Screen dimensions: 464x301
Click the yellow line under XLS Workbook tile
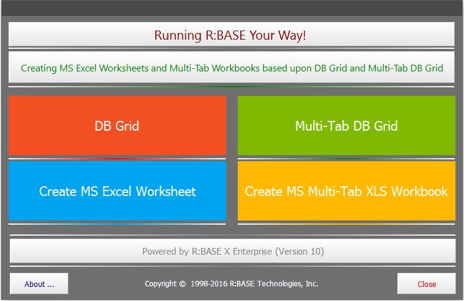click(346, 224)
